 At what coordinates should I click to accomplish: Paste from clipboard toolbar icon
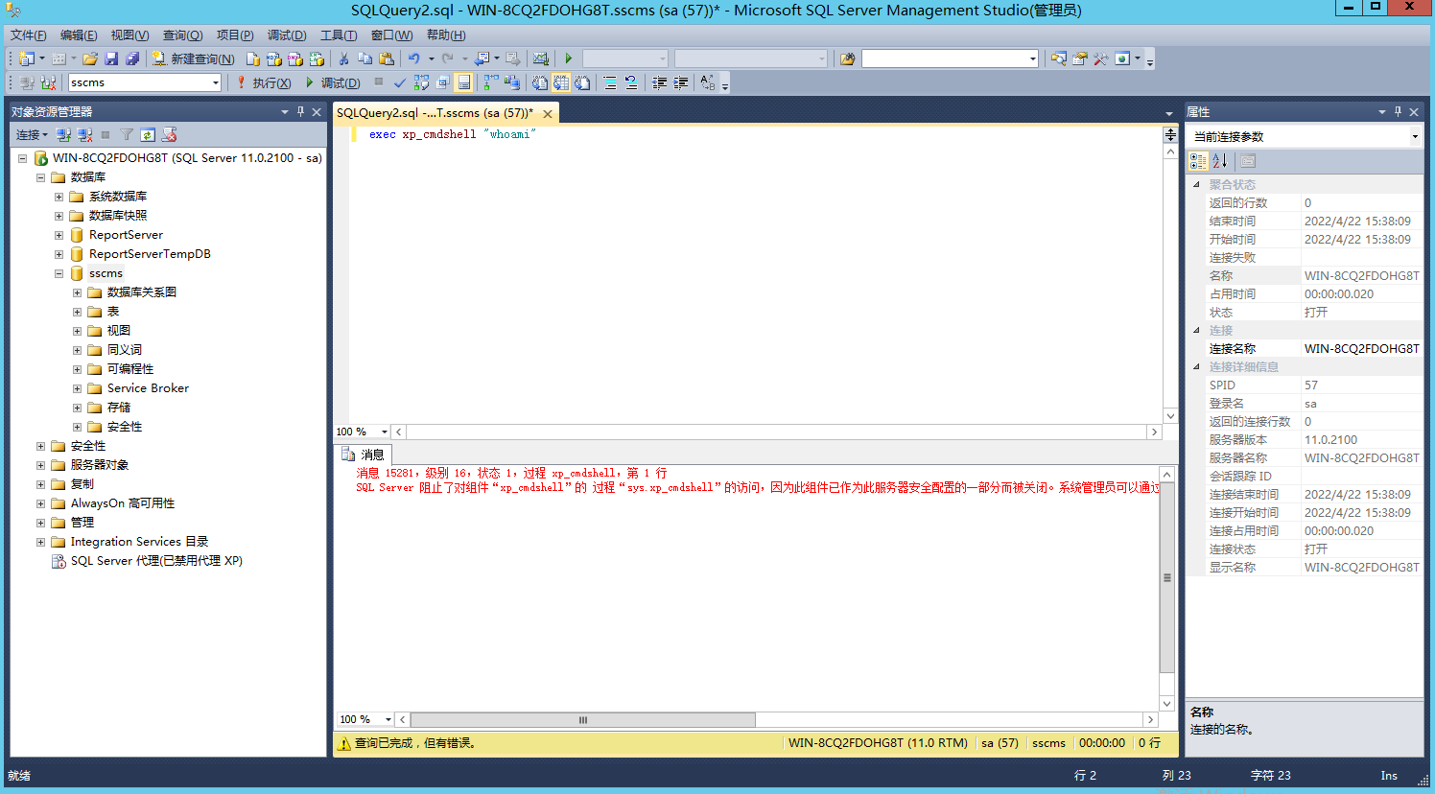click(x=387, y=58)
